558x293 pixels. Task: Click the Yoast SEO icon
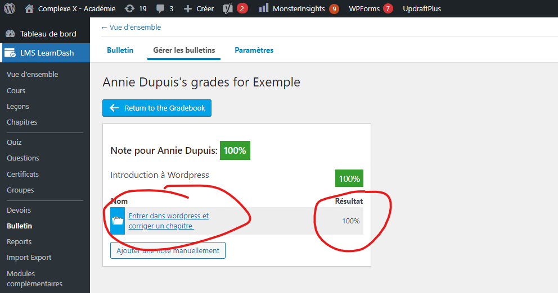click(228, 8)
